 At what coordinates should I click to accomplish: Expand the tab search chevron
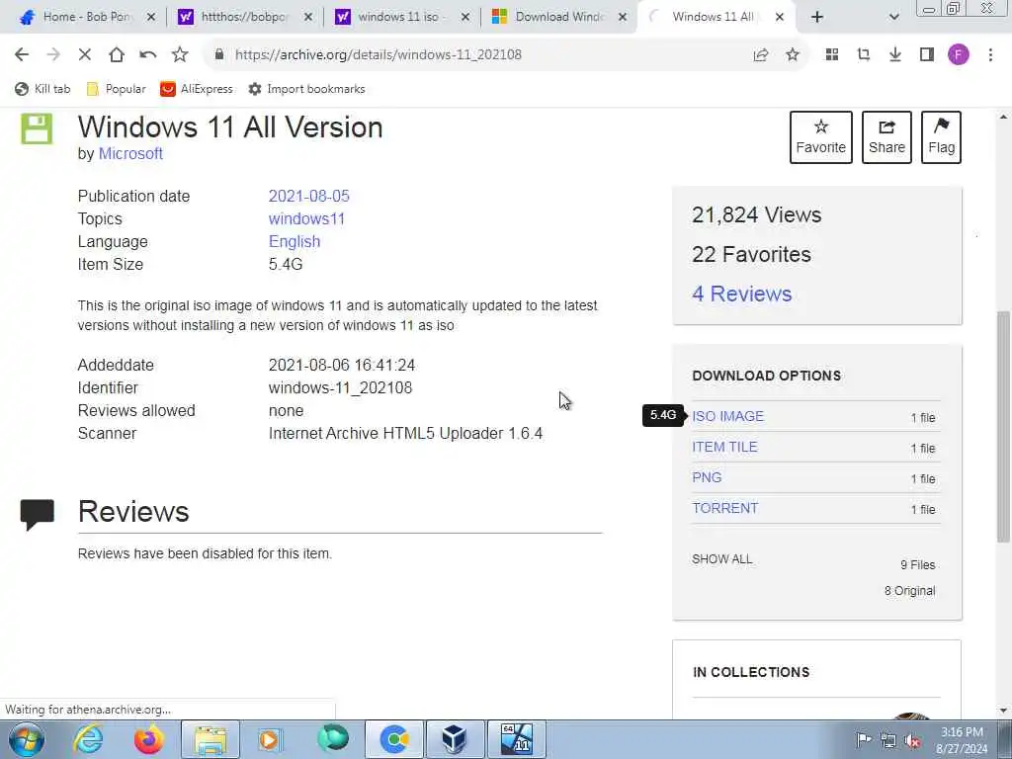click(893, 18)
